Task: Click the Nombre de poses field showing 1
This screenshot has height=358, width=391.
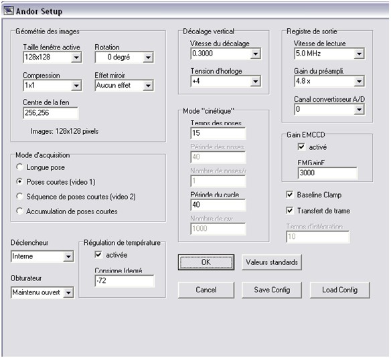Action: pyautogui.click(x=218, y=181)
